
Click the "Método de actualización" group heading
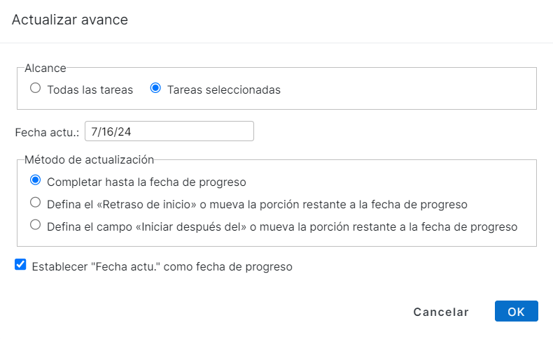pos(89,160)
